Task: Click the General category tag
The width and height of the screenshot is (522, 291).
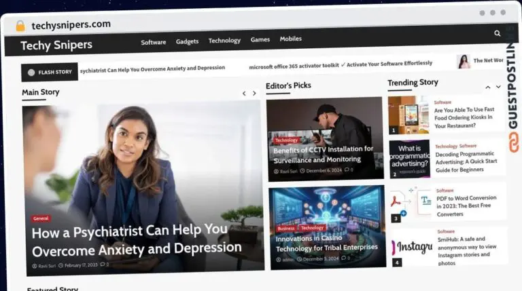Action: (41, 218)
